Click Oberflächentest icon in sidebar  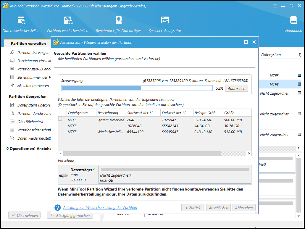(12, 122)
